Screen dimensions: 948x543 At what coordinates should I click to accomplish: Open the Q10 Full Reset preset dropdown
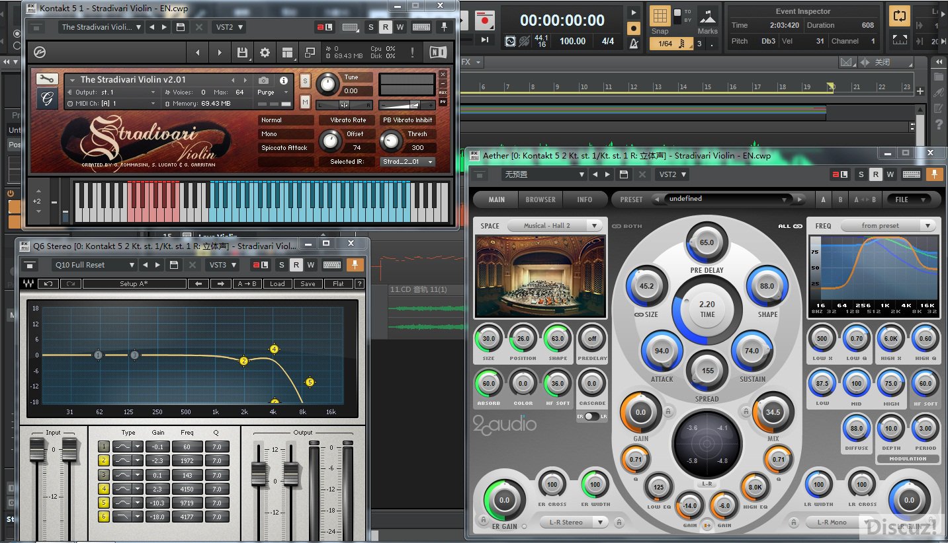(x=95, y=265)
